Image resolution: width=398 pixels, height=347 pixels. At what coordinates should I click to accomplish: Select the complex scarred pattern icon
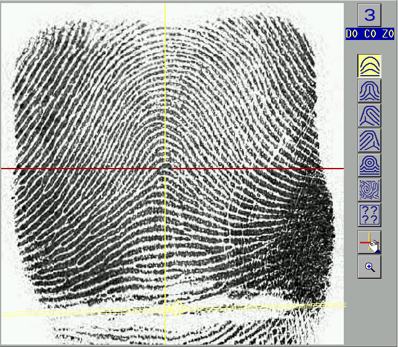369,190
